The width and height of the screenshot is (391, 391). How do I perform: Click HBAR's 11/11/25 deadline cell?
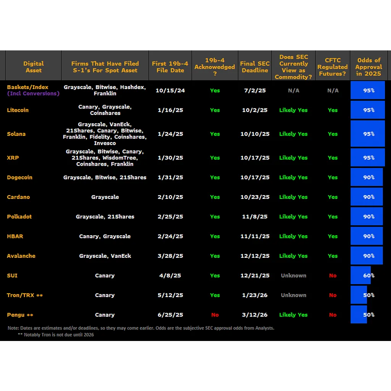tap(255, 236)
